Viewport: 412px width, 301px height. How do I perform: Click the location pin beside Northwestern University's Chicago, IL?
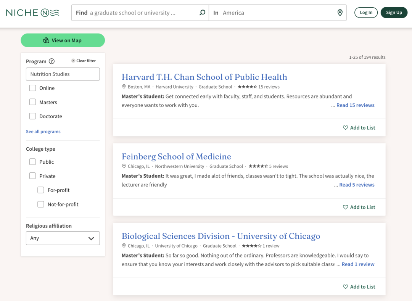pyautogui.click(x=124, y=166)
